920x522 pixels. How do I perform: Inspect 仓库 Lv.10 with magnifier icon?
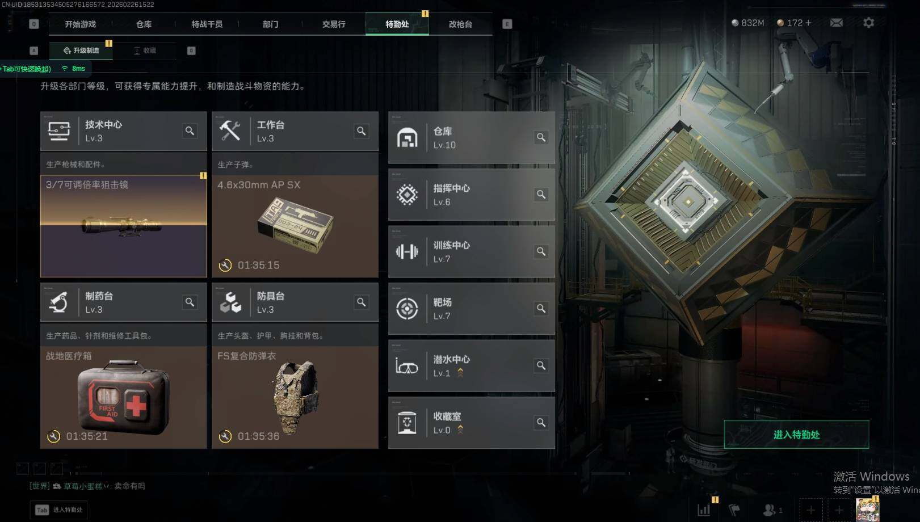[x=541, y=137]
